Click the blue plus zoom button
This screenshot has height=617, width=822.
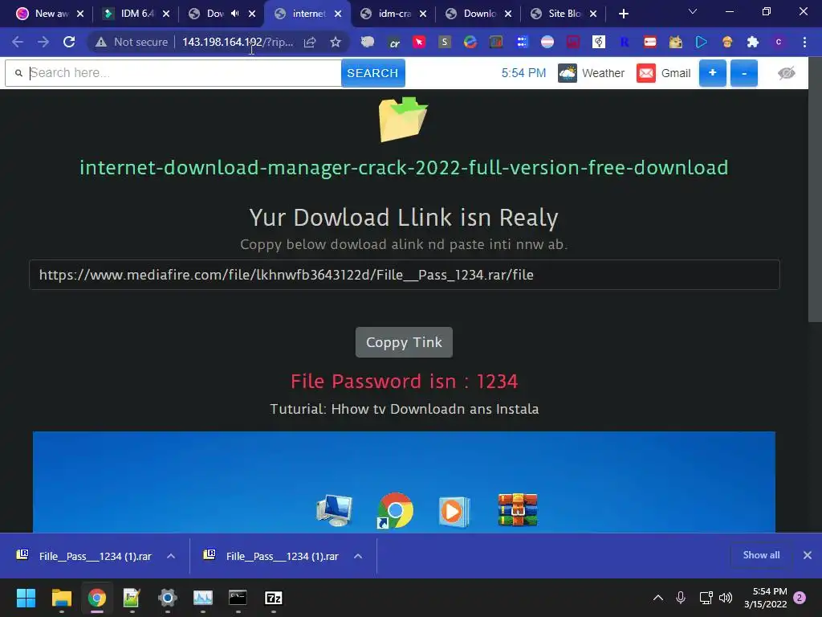pyautogui.click(x=713, y=73)
